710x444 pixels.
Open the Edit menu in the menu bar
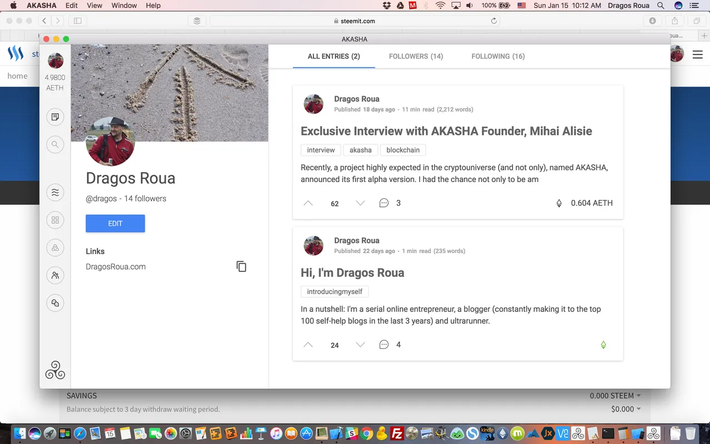pos(72,6)
